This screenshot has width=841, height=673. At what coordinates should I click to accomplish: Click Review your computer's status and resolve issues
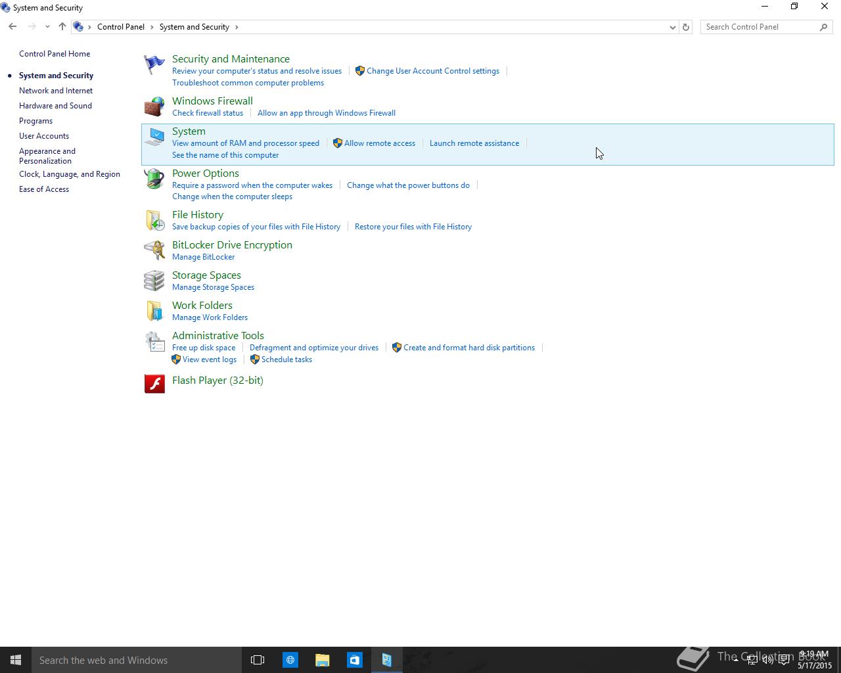click(257, 71)
